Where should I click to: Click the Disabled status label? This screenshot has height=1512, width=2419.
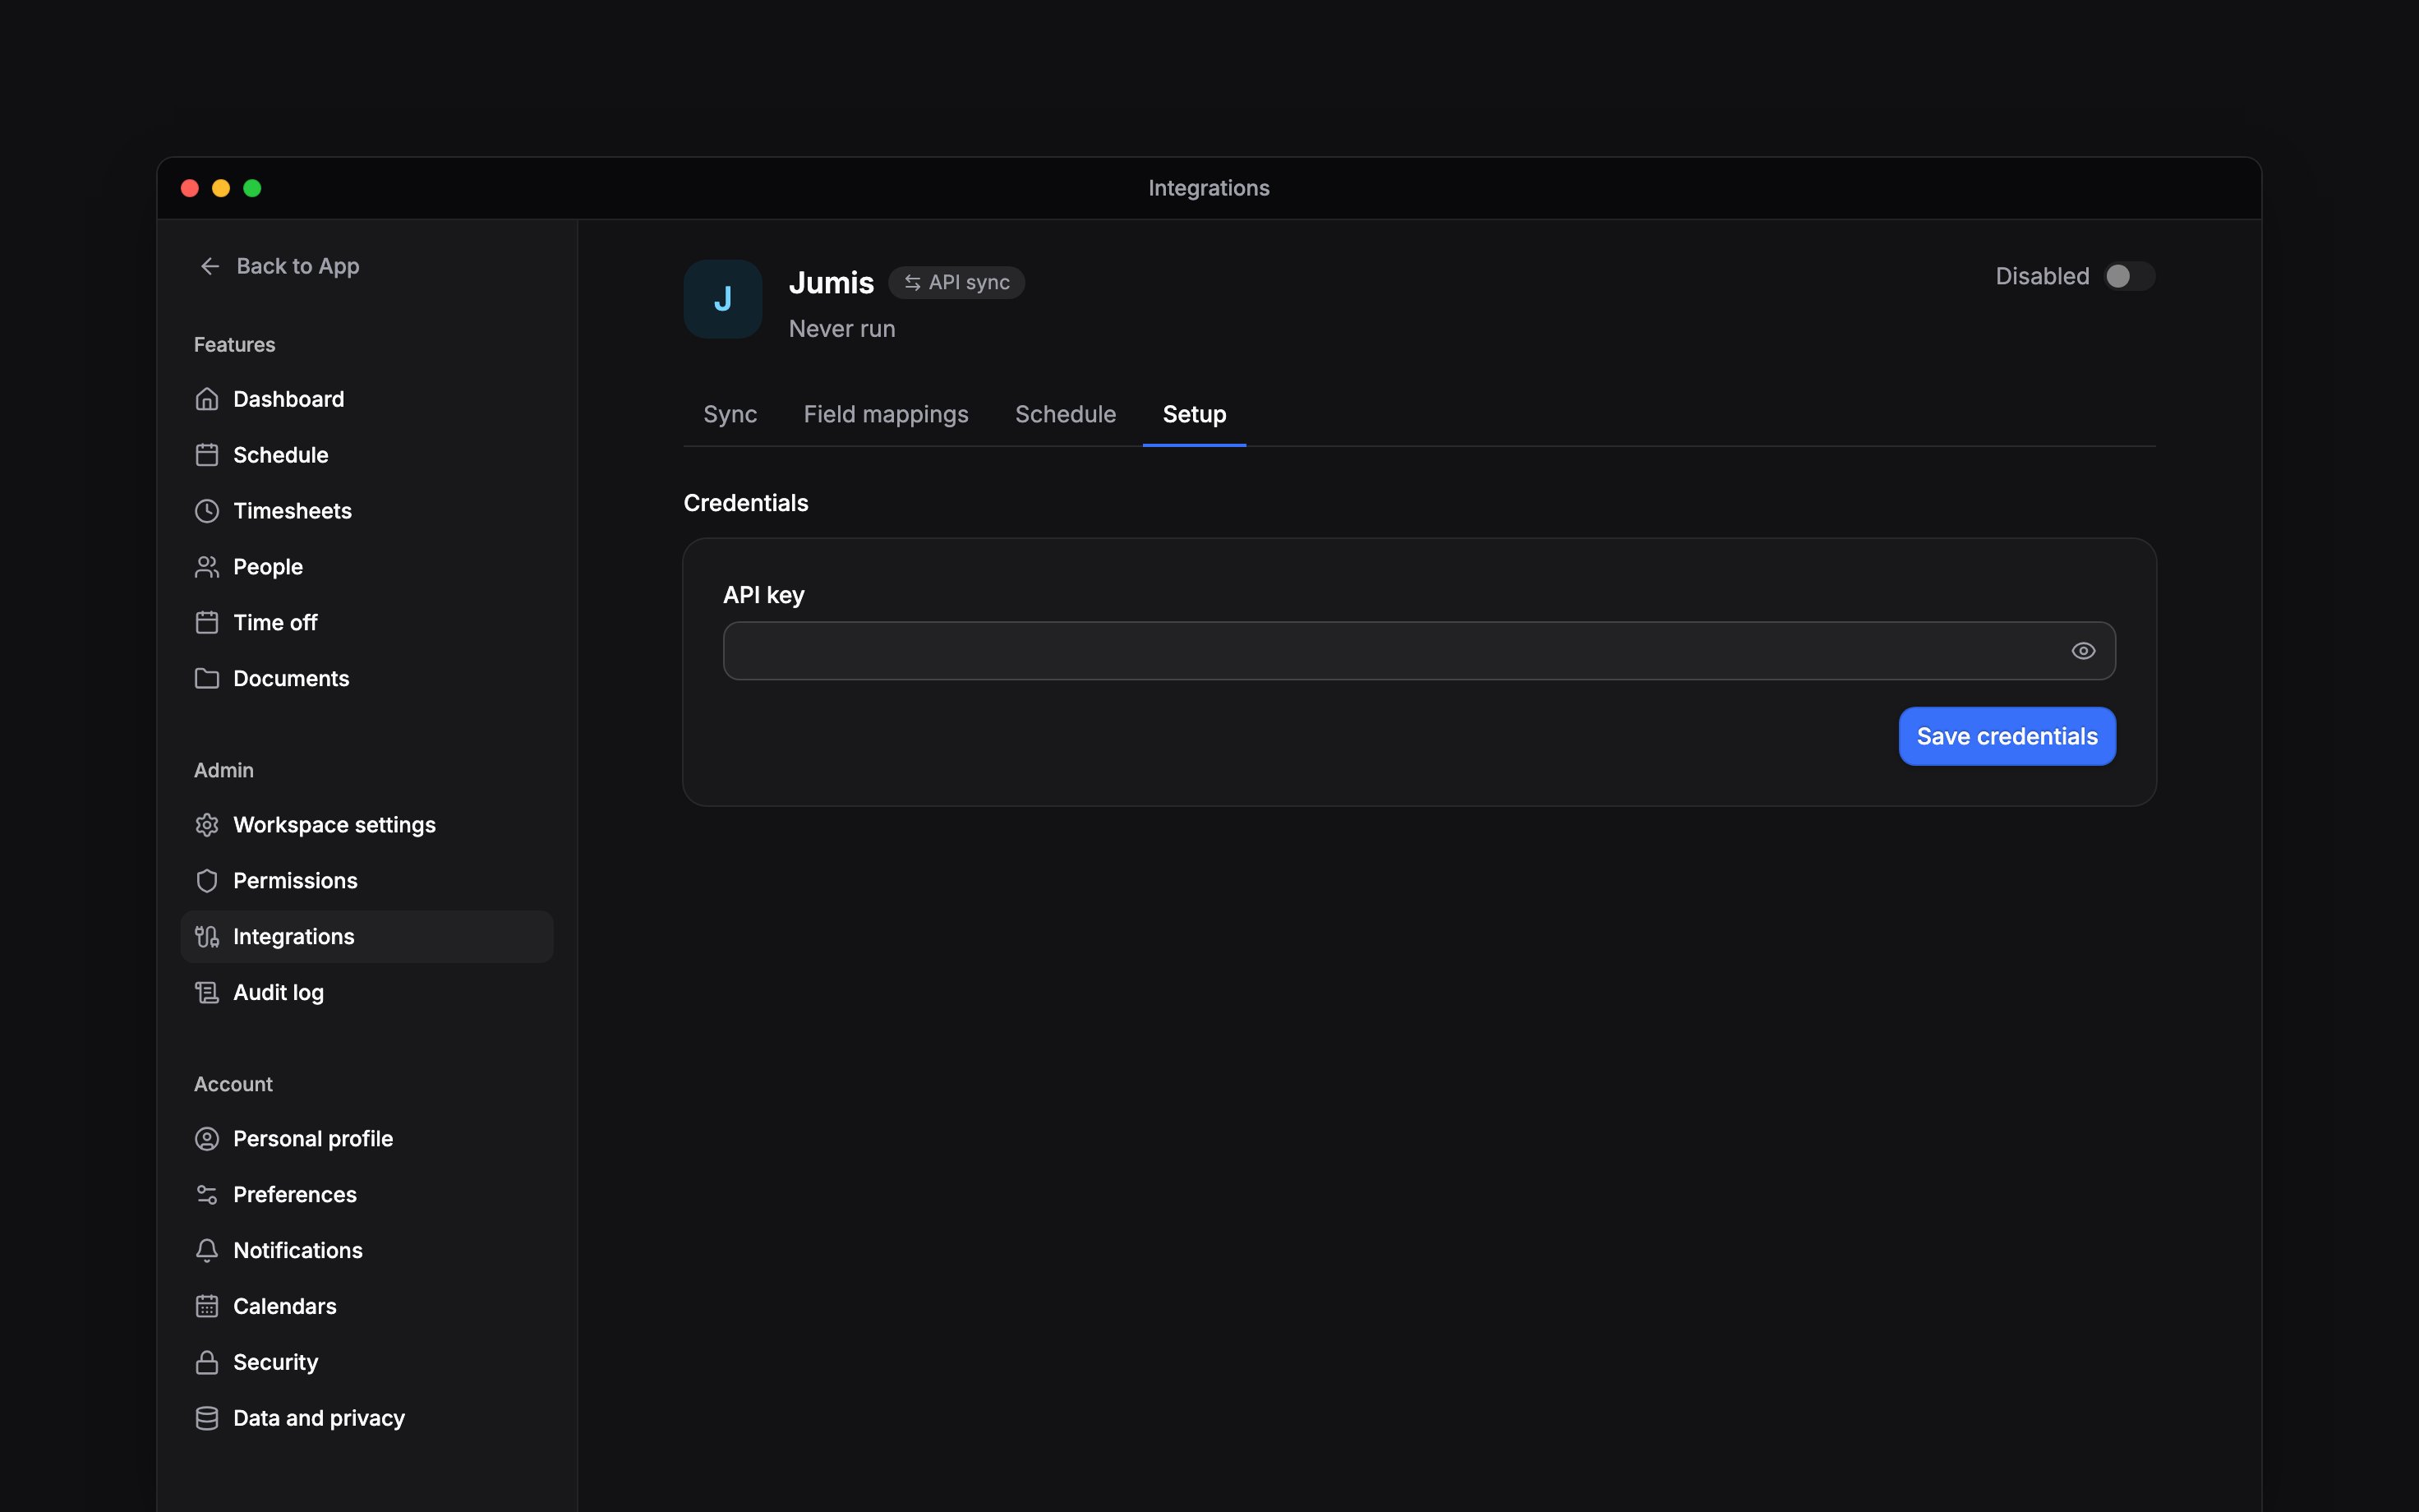(x=2042, y=276)
